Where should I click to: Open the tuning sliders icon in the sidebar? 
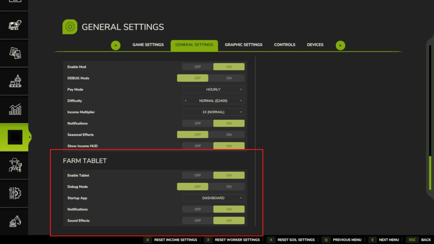click(x=14, y=193)
